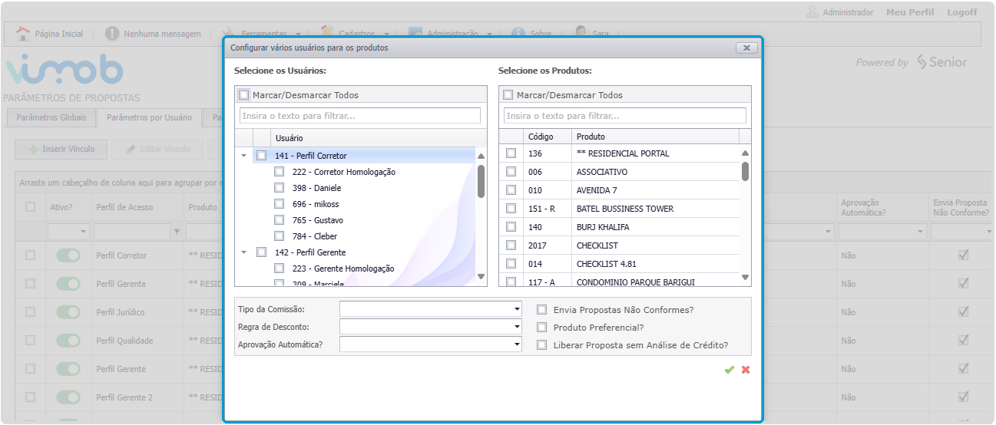This screenshot has width=996, height=425.
Task: Click the Inserir Vínculo plus icon
Action: coord(34,149)
